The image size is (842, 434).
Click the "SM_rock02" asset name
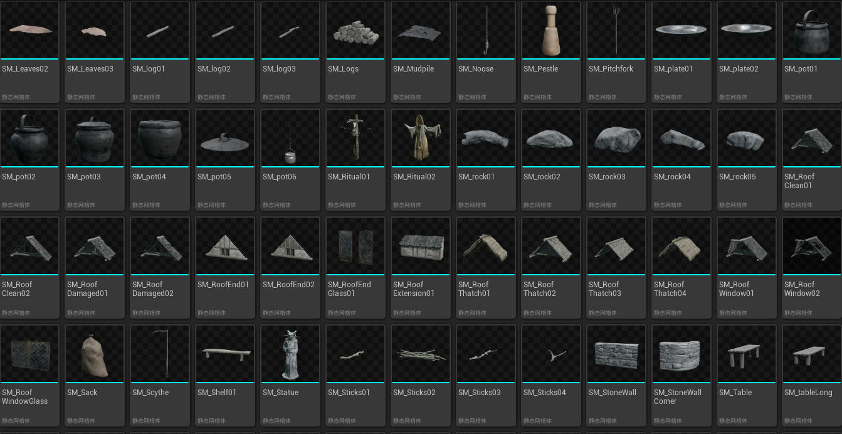point(542,177)
